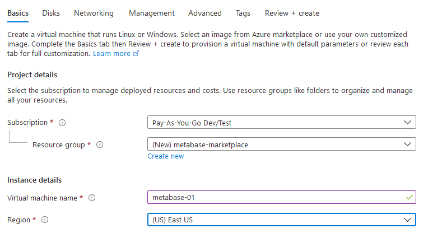Click the Virtual machine name label

[42, 198]
